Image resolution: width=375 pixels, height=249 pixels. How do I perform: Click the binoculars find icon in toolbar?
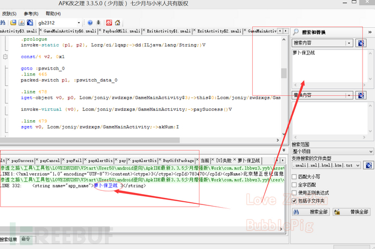[3, 23]
